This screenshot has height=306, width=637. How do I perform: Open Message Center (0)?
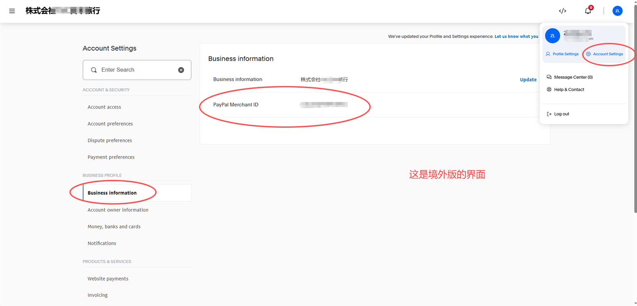pos(570,77)
